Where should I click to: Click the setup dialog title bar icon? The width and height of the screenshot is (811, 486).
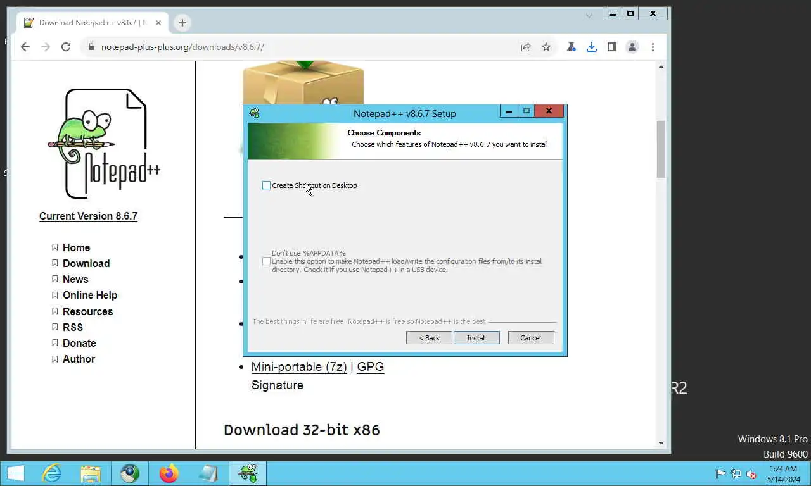(x=255, y=114)
